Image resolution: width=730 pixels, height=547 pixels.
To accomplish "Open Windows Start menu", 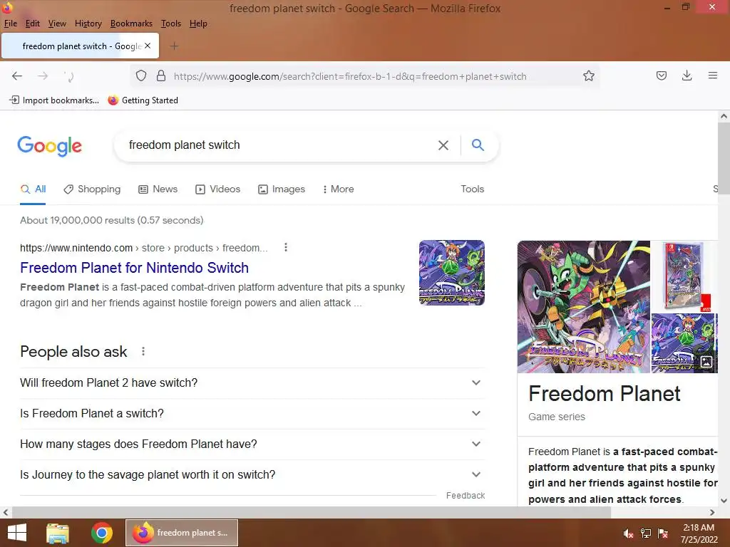I will (17, 533).
